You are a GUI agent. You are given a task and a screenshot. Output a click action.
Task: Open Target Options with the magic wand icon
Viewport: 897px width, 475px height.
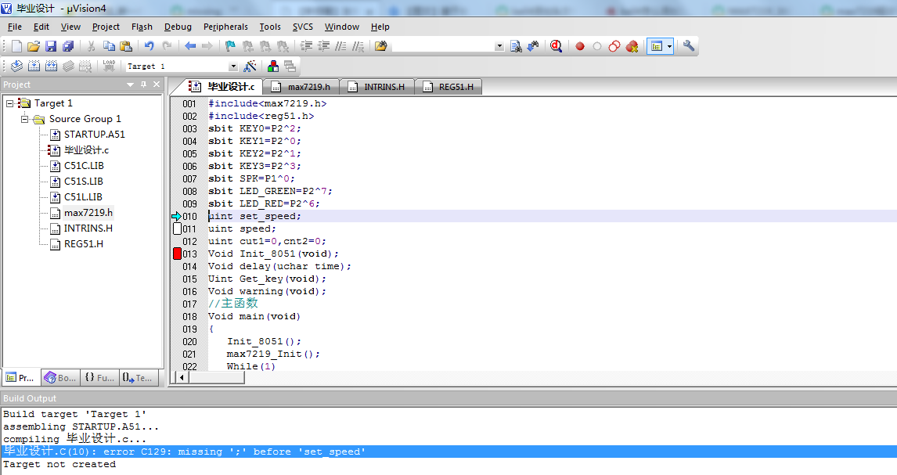tap(250, 67)
